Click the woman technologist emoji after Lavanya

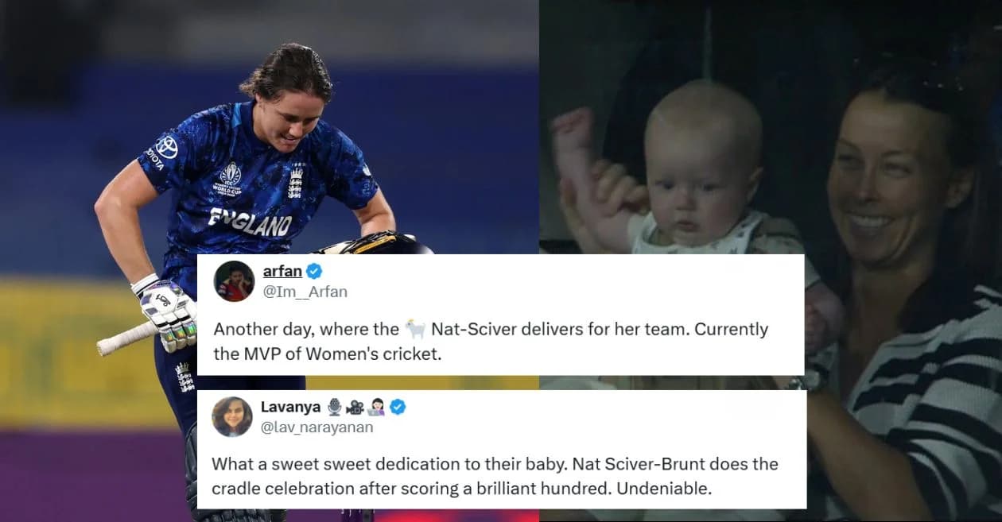(376, 407)
